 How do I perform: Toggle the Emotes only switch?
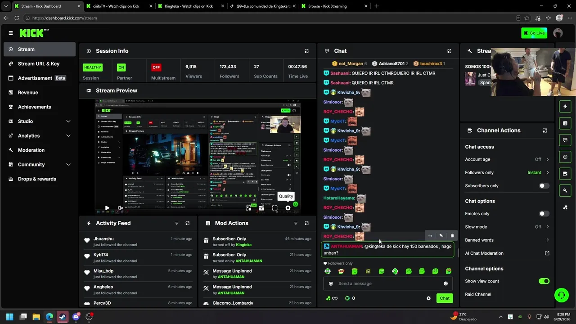(544, 214)
